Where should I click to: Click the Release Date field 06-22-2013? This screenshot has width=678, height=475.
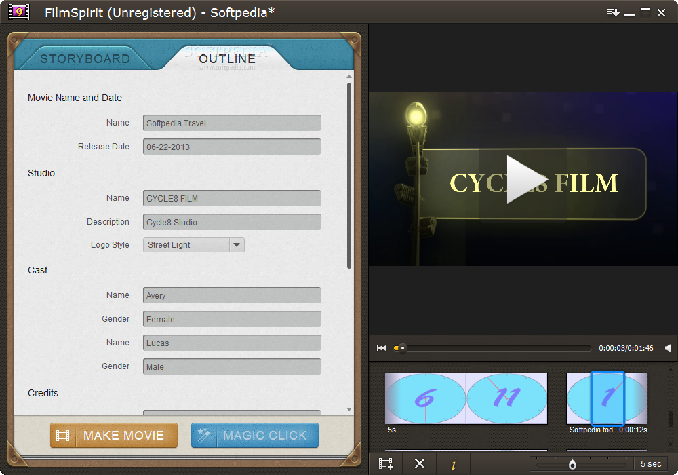[x=232, y=147]
